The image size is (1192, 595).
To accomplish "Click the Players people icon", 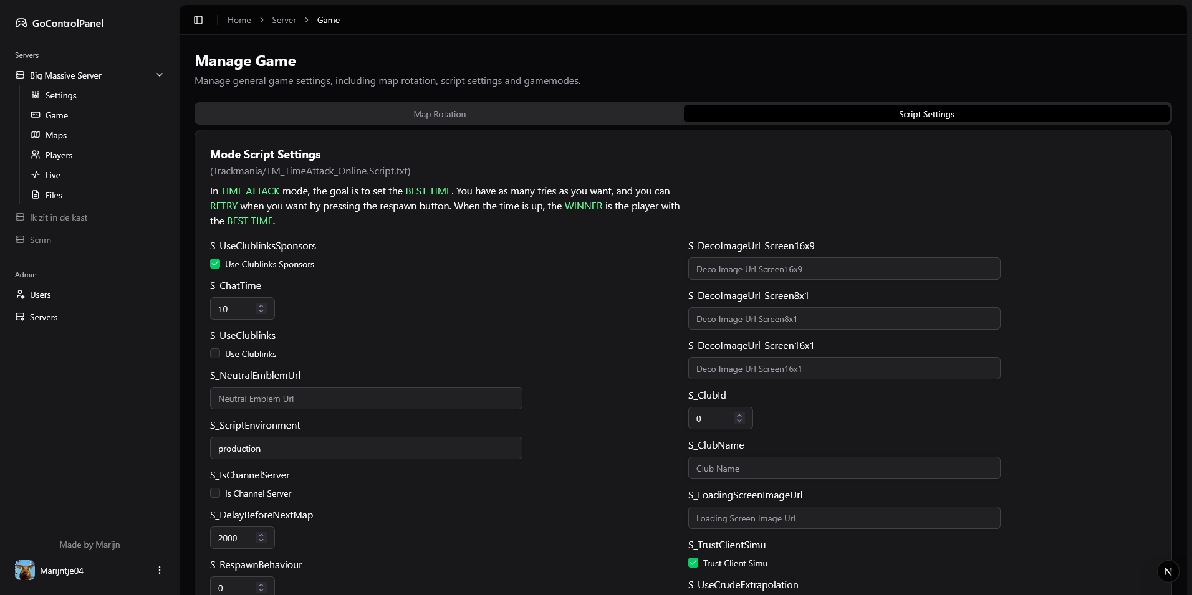I will [36, 155].
